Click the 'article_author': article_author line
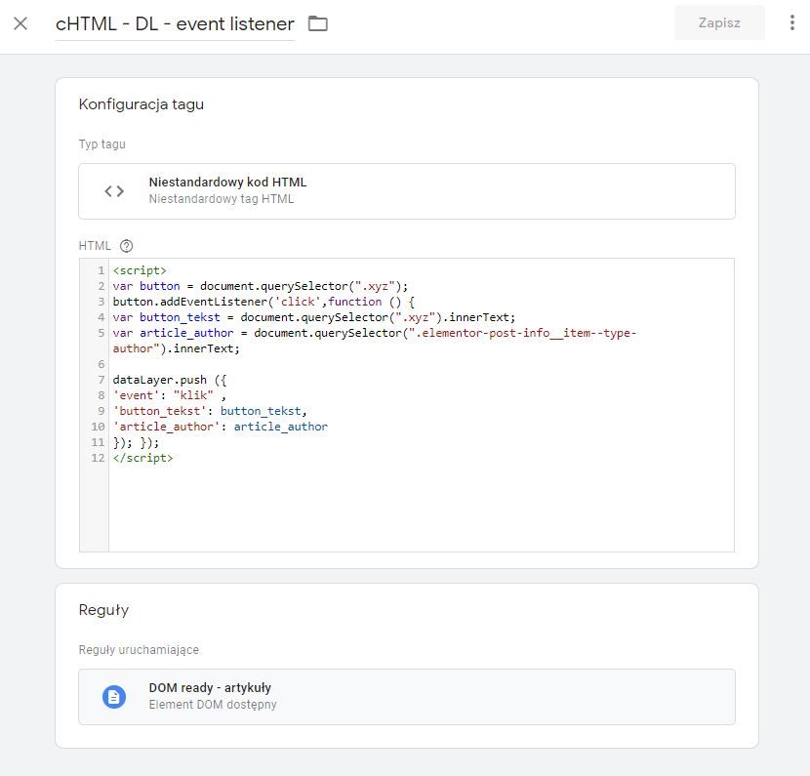The width and height of the screenshot is (810, 776). tap(220, 427)
